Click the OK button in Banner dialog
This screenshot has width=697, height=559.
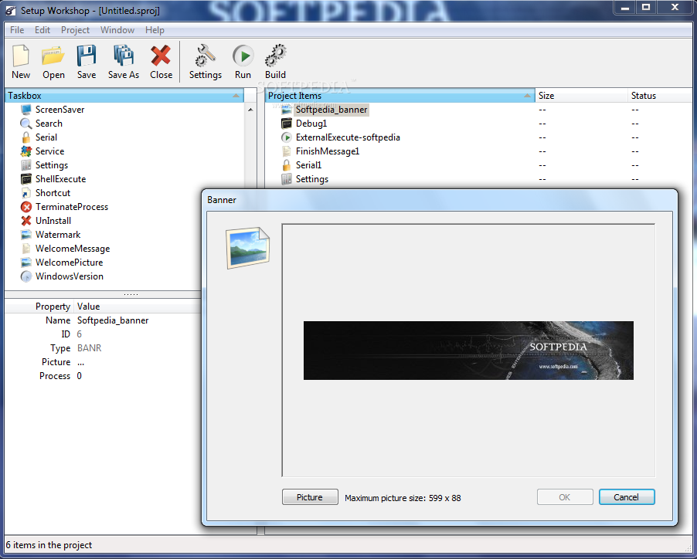coord(565,497)
